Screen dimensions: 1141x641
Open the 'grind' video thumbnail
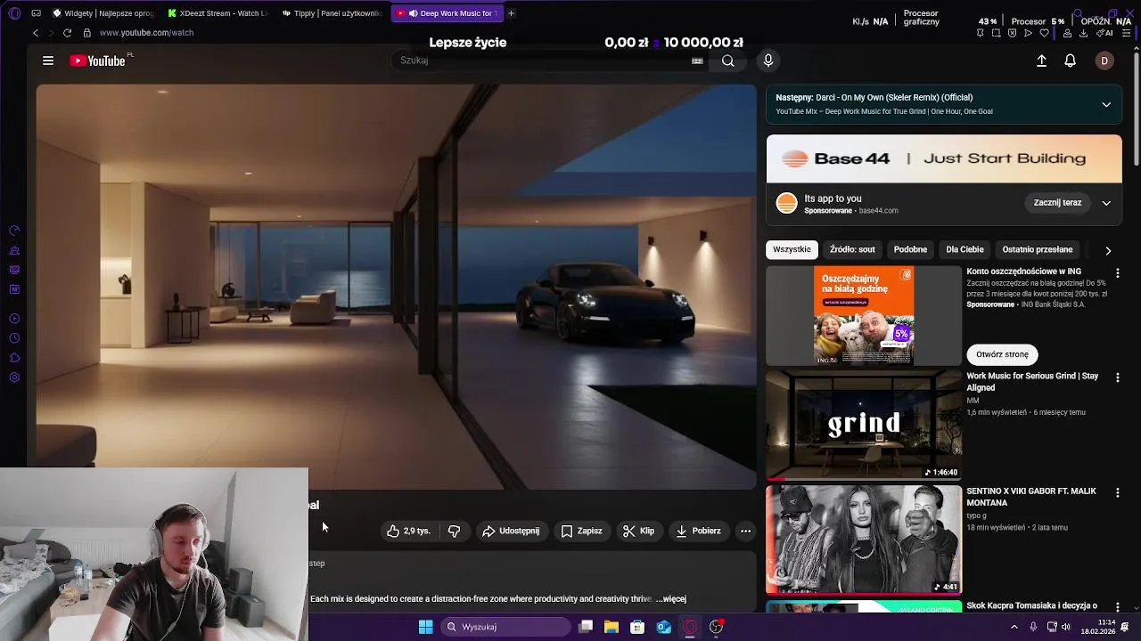point(864,426)
